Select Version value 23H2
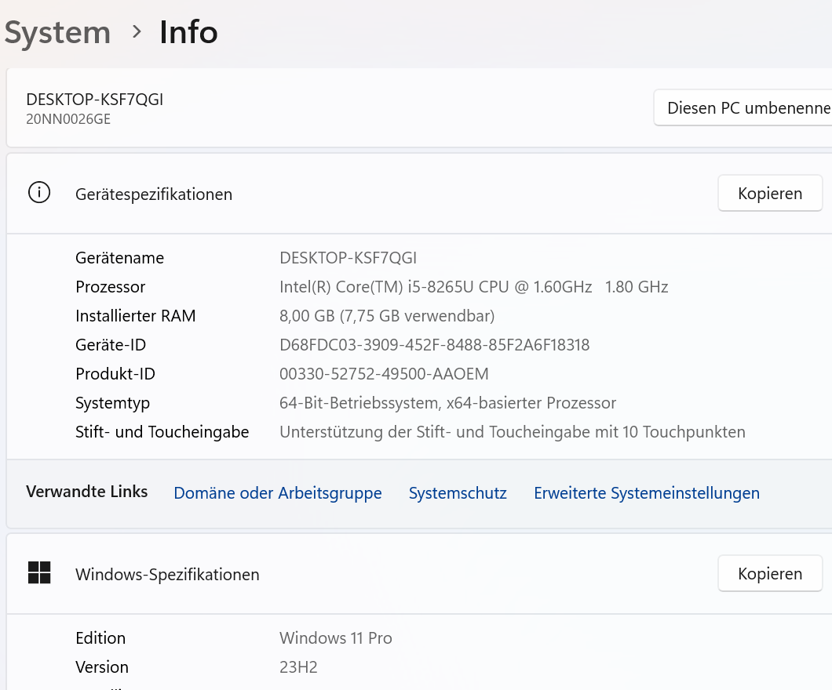 tap(298, 667)
